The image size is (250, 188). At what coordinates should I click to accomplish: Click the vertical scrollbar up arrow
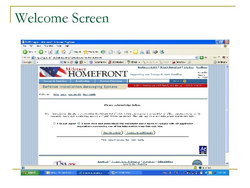[x=227, y=66]
